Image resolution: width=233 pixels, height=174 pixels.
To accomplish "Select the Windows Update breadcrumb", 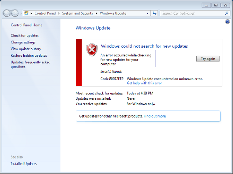I will click(113, 13).
